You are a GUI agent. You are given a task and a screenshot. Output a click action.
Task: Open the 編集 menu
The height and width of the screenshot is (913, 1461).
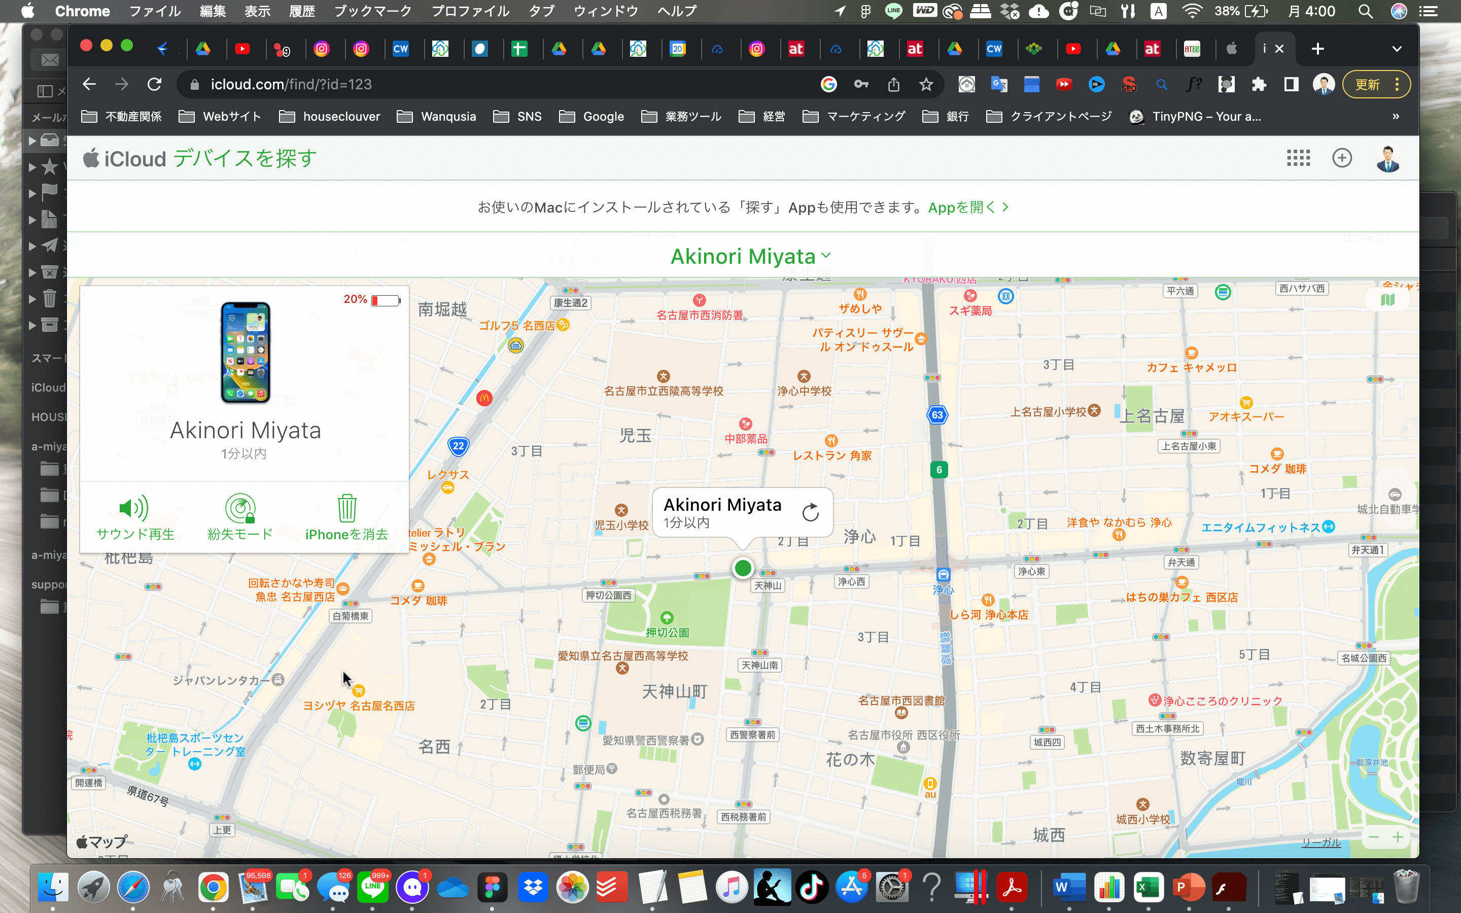213,11
